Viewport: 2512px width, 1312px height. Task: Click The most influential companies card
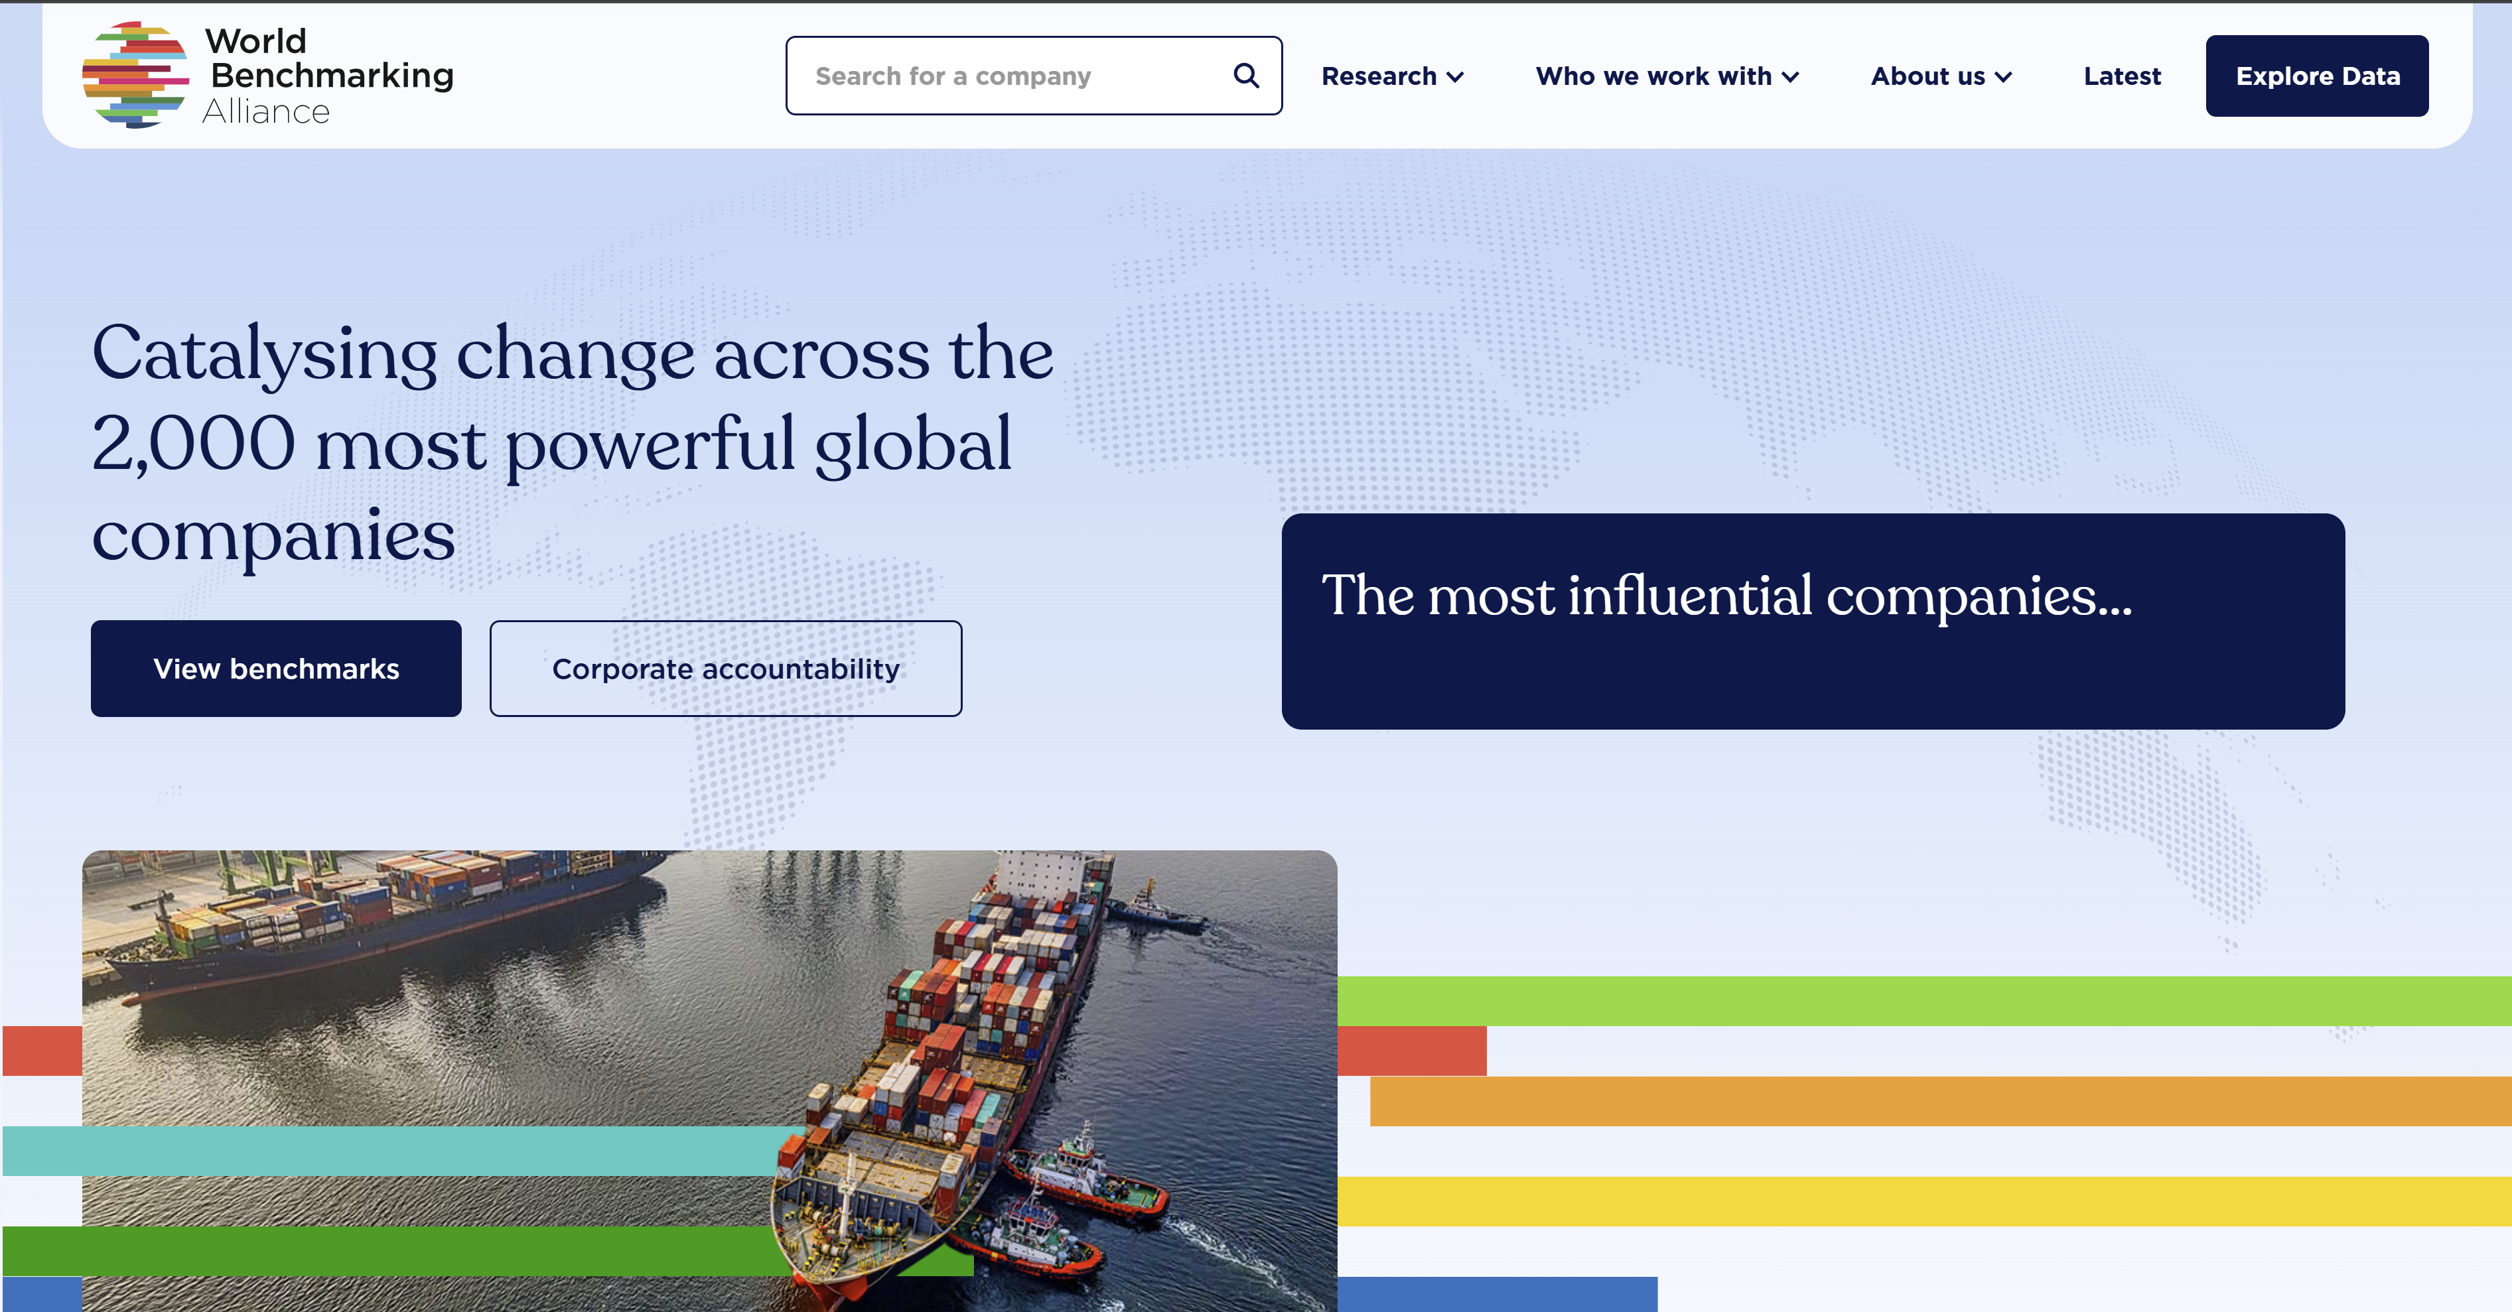coord(1812,621)
